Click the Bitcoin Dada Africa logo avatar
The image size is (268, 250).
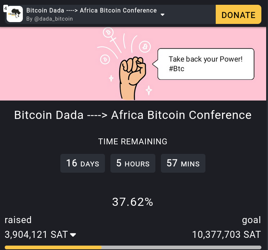[15, 14]
